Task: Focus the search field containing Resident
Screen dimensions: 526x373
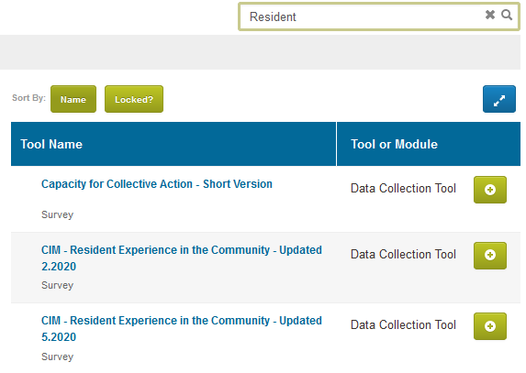Action: pyautogui.click(x=363, y=16)
